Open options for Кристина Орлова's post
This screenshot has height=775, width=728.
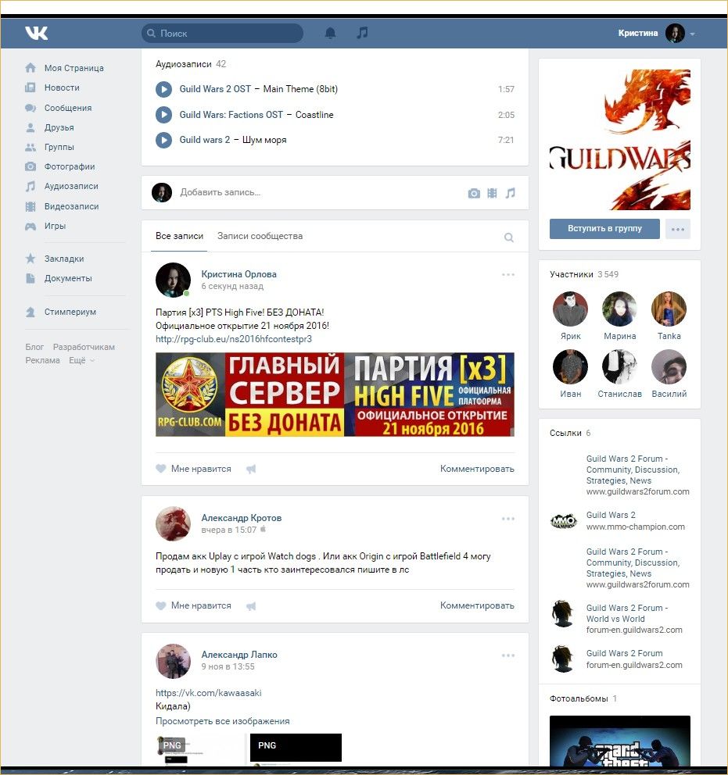click(508, 275)
